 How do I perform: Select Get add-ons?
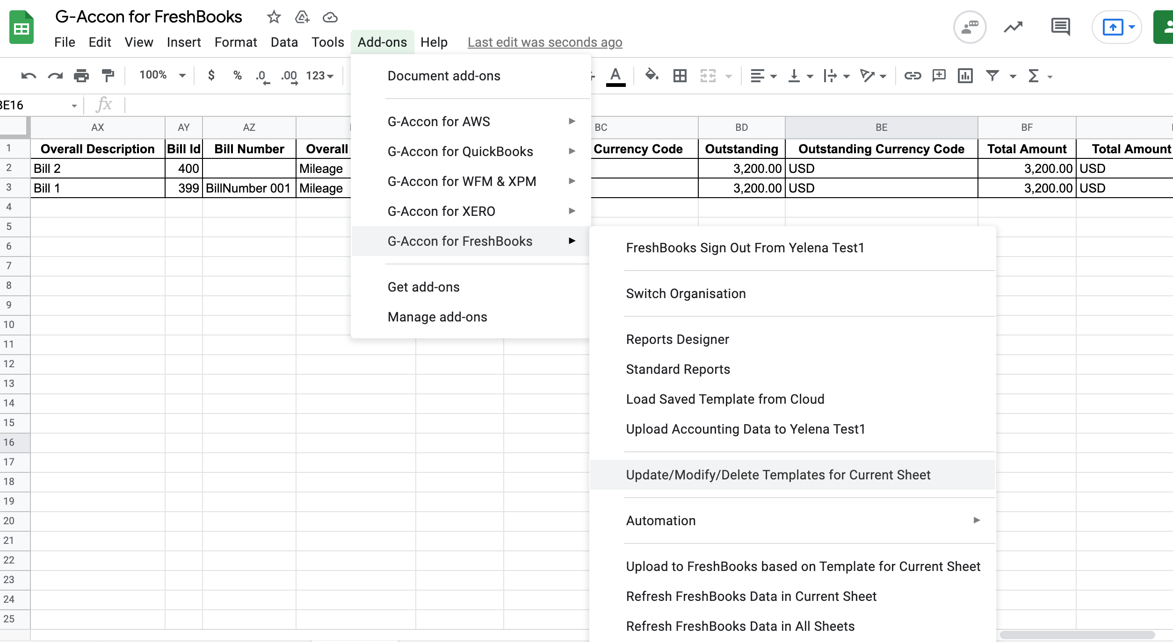[471, 287]
